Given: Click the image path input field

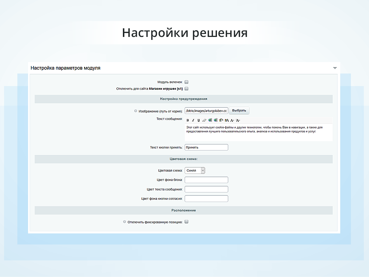Looking at the screenshot, I should click(x=207, y=110).
